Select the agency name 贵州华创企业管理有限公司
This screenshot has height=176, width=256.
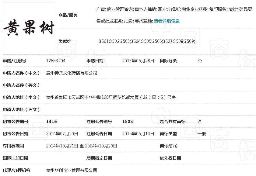pos(72,170)
